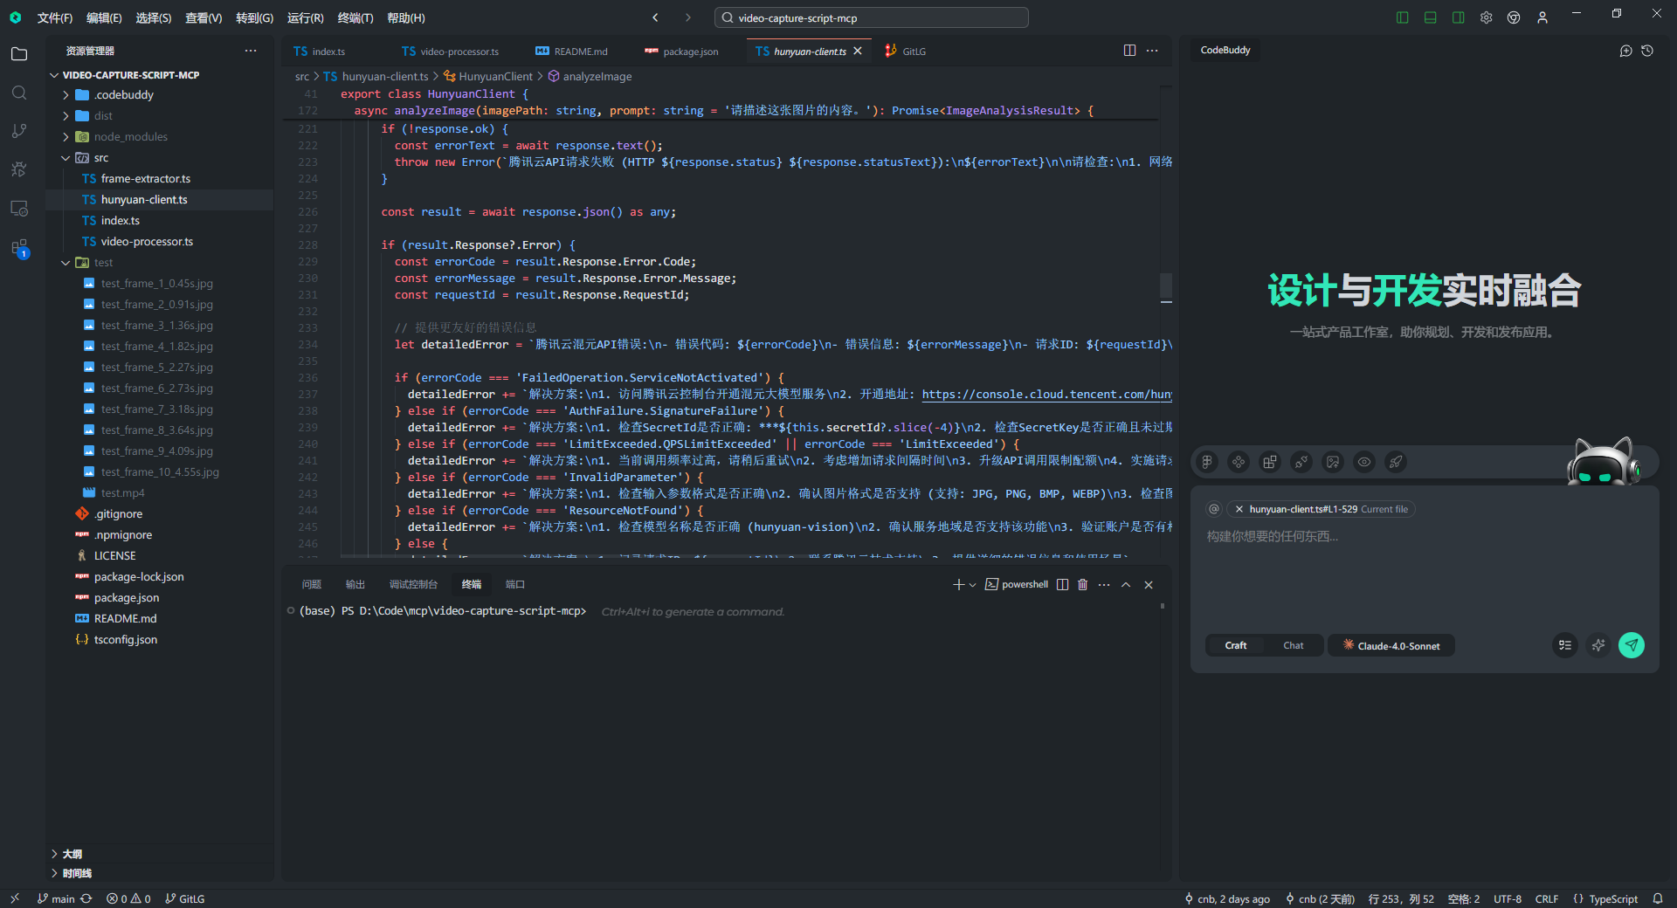Remove hunyuan-client.ts current file context chip
Image resolution: width=1677 pixels, height=908 pixels.
click(1239, 509)
